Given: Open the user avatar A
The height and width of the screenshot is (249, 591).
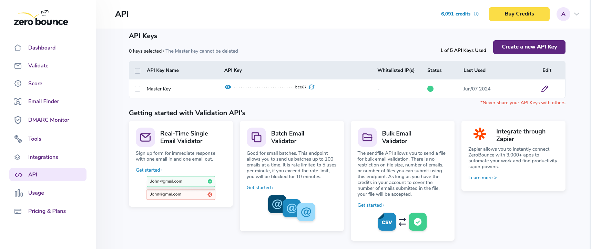Looking at the screenshot, I should pyautogui.click(x=563, y=14).
